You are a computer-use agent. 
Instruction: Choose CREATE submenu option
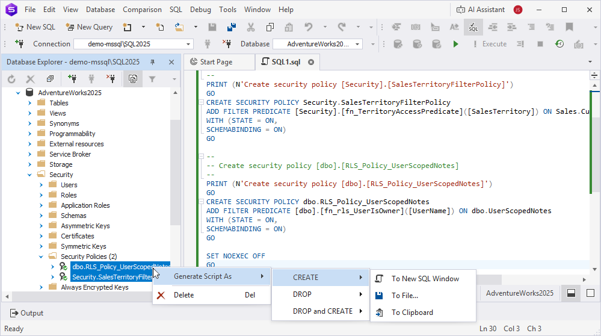[321, 278]
